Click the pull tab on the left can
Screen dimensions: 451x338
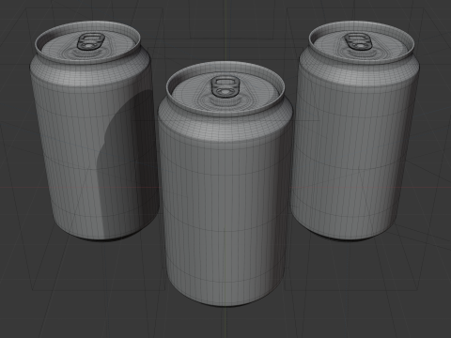pyautogui.click(x=90, y=42)
